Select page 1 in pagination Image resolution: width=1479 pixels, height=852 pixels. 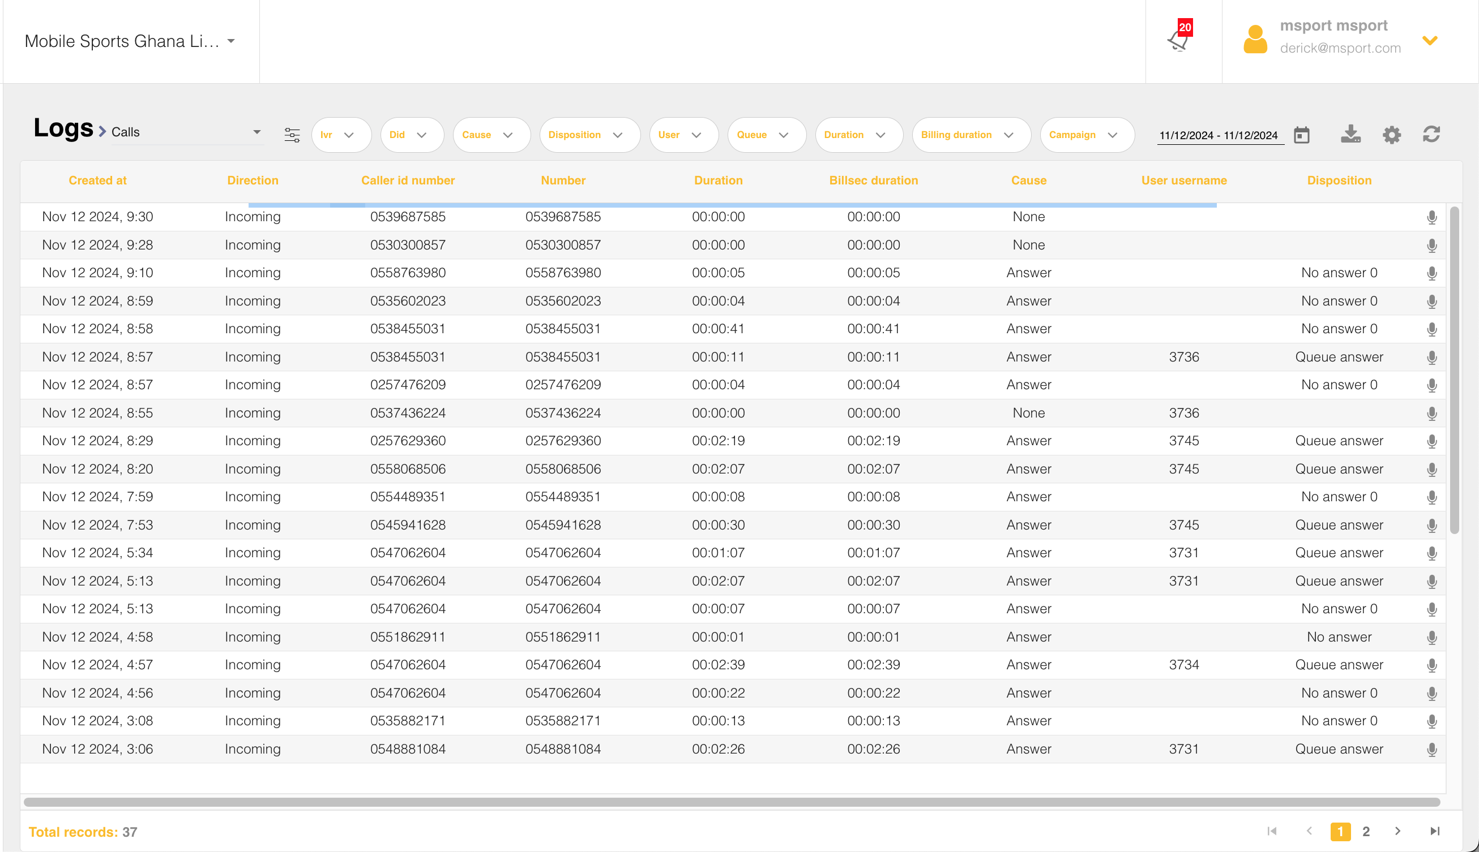click(1340, 832)
